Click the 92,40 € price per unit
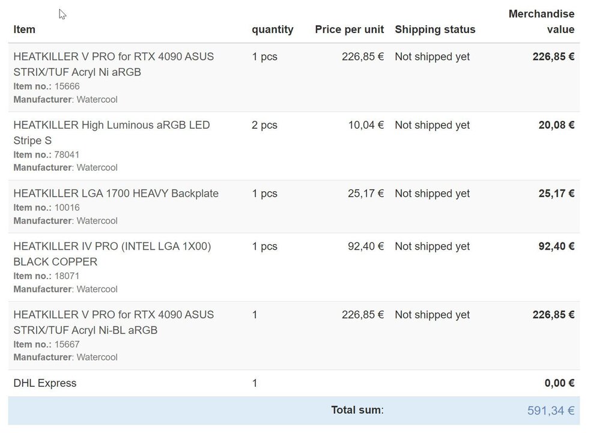 click(x=366, y=247)
